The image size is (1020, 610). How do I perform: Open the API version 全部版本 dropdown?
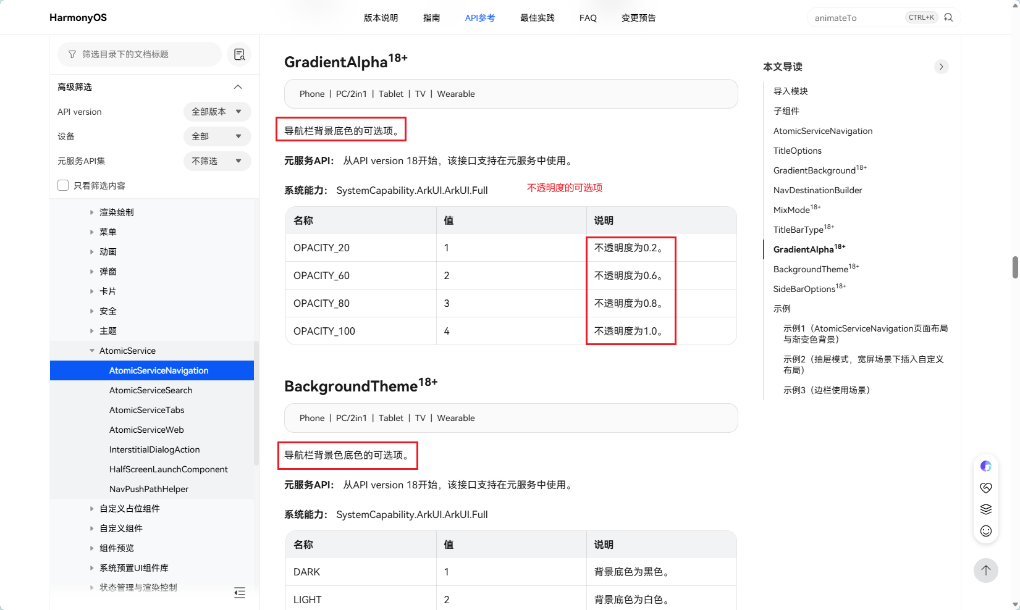coord(217,112)
